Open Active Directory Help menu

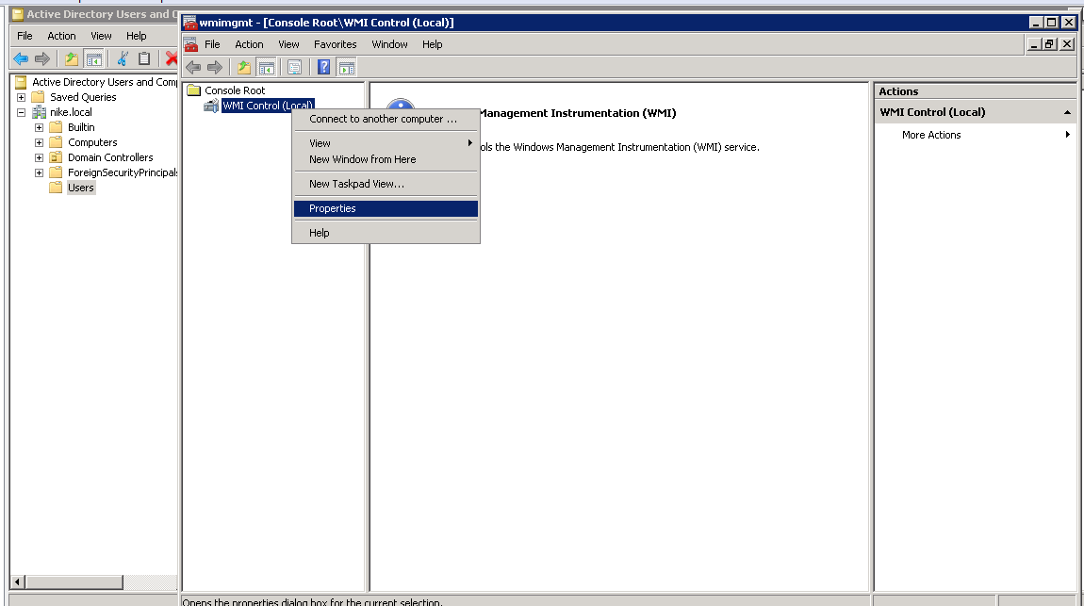tap(136, 36)
